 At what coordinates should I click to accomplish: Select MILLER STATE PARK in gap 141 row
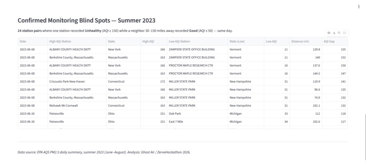point(197,82)
